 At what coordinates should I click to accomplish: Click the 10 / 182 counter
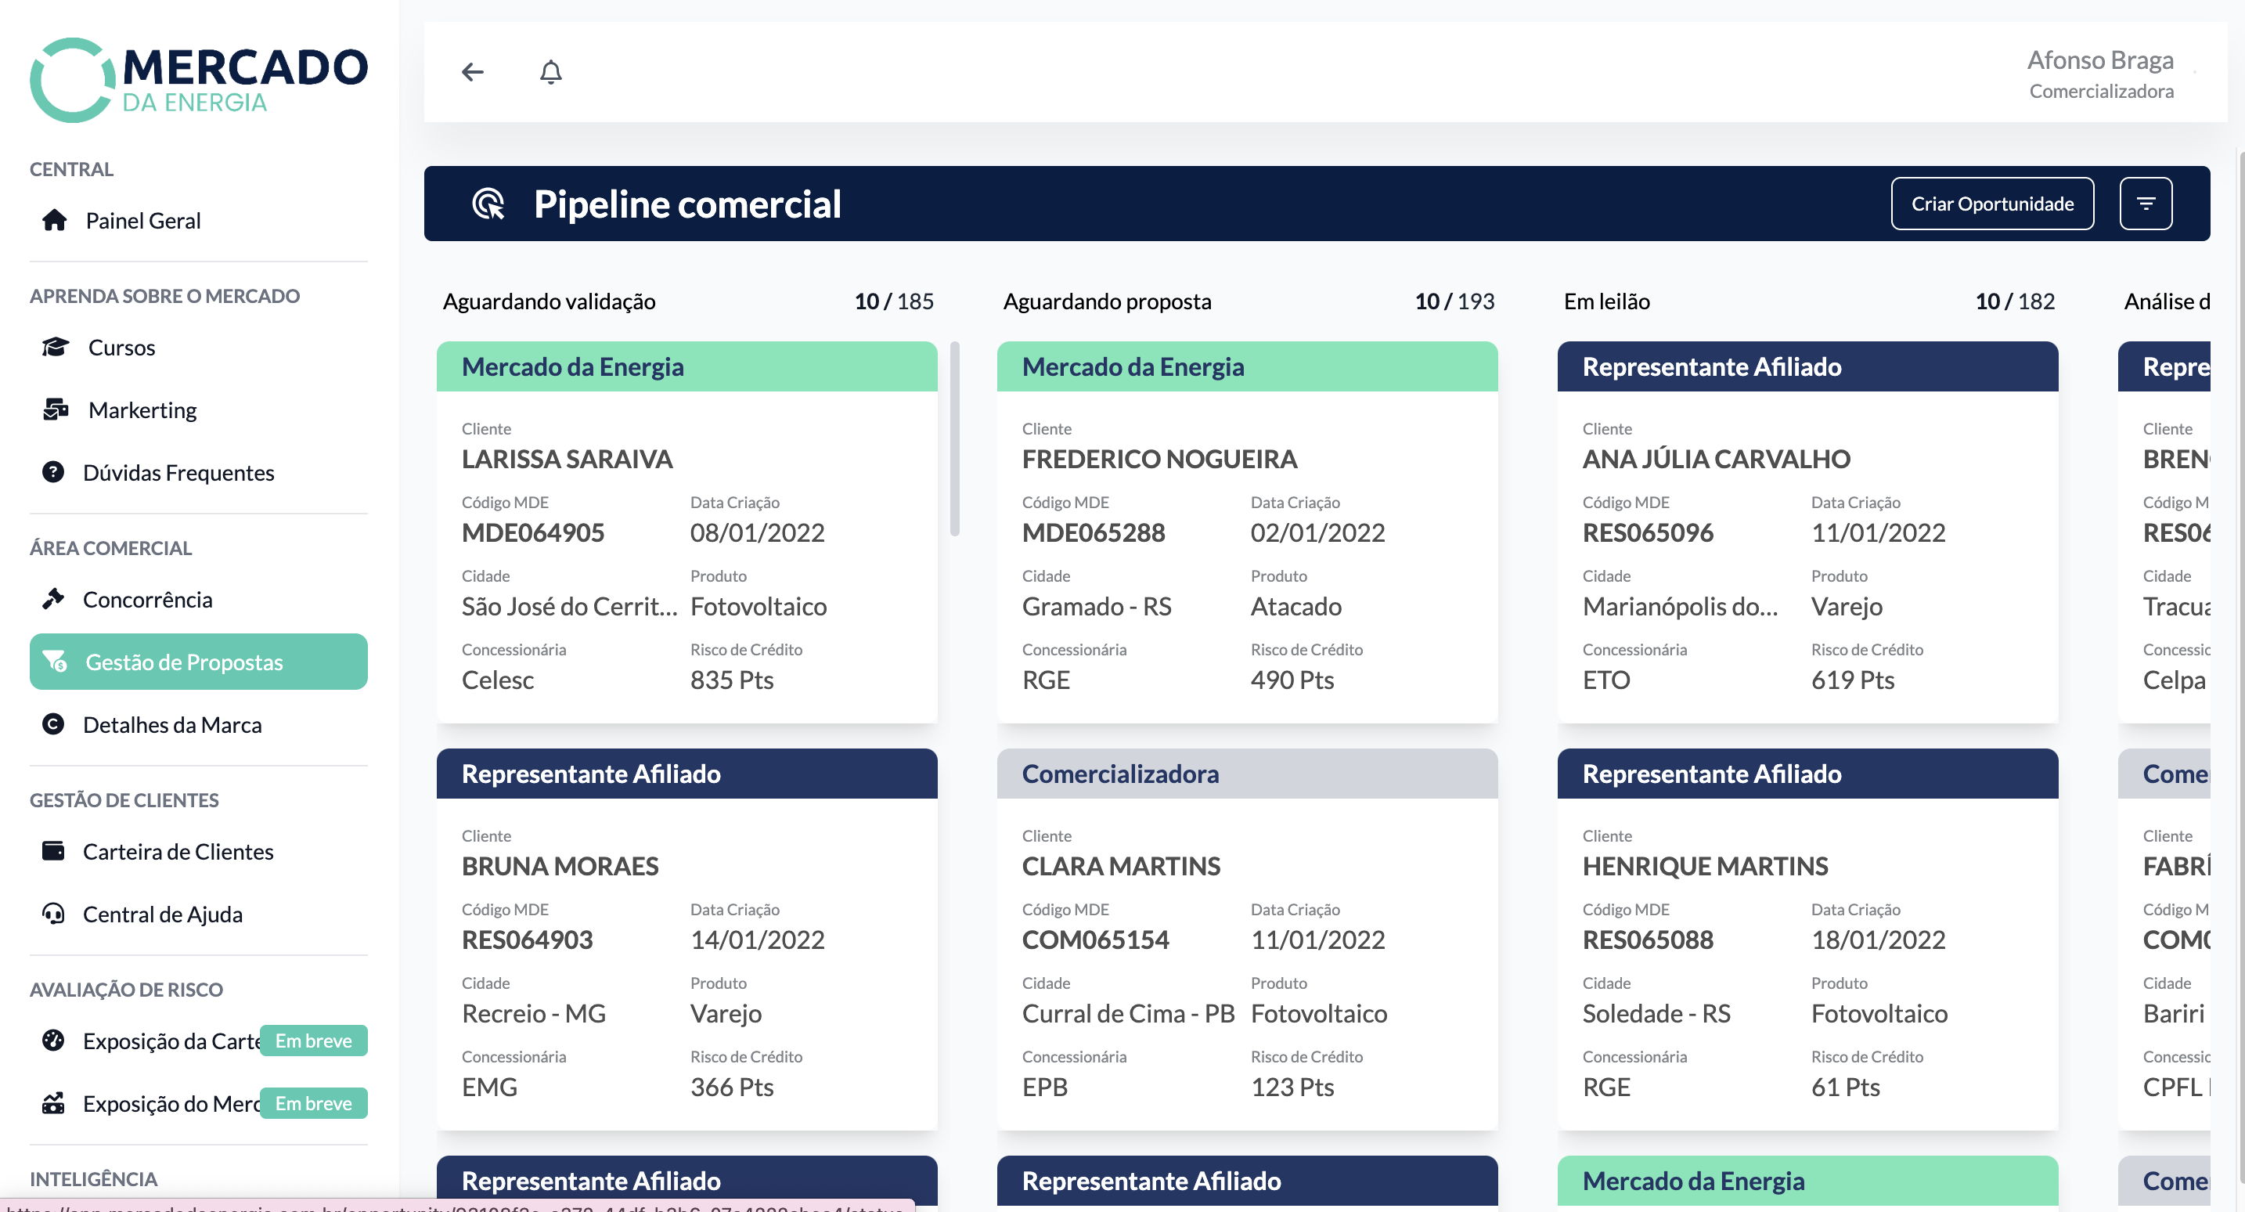2014,301
